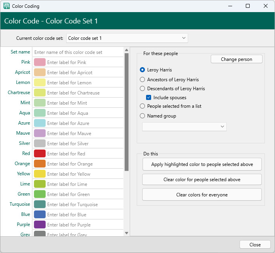Click the Lime color swatch
This screenshot has height=253, width=275.
click(40, 184)
